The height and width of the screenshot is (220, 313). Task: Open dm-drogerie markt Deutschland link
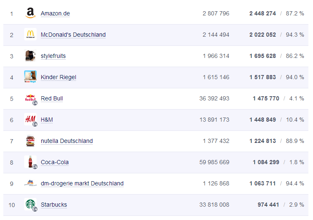pos(82,183)
